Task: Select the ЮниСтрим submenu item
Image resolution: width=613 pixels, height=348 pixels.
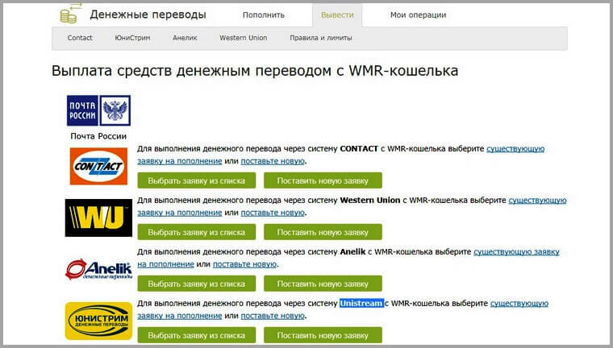Action: [x=132, y=38]
